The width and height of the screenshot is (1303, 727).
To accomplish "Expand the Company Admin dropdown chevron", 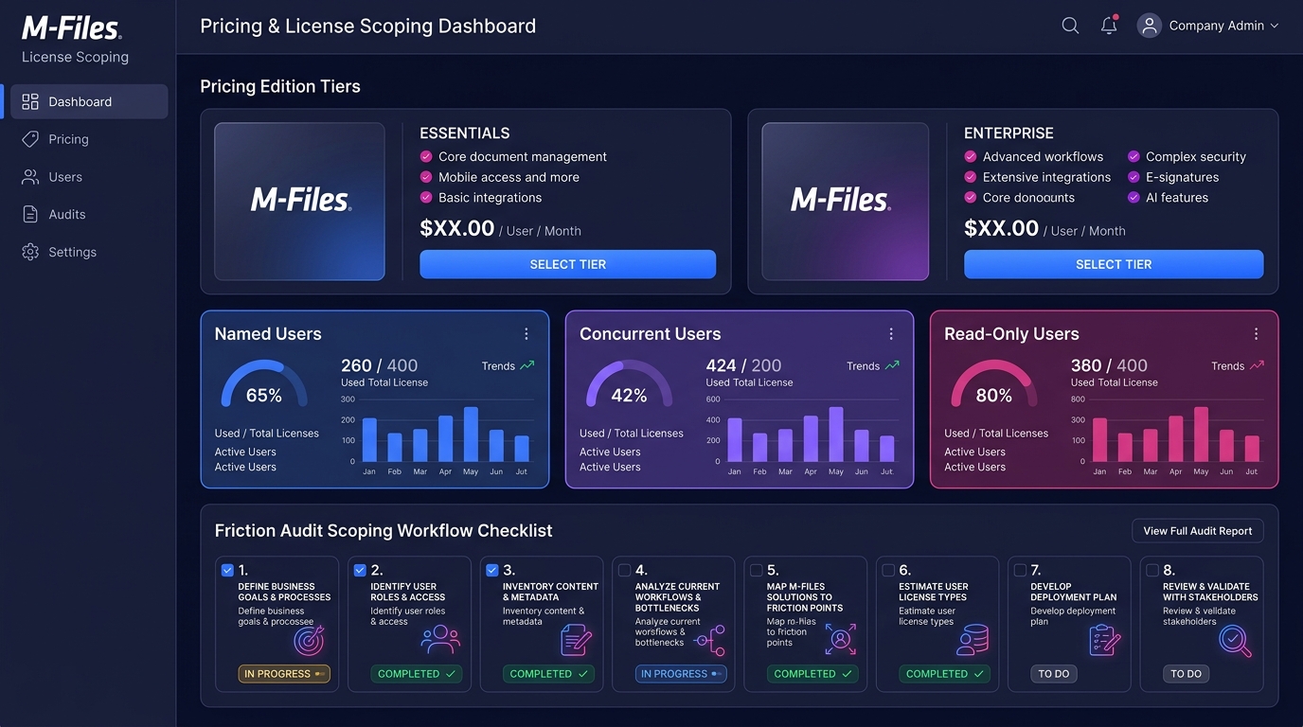I will pyautogui.click(x=1275, y=26).
